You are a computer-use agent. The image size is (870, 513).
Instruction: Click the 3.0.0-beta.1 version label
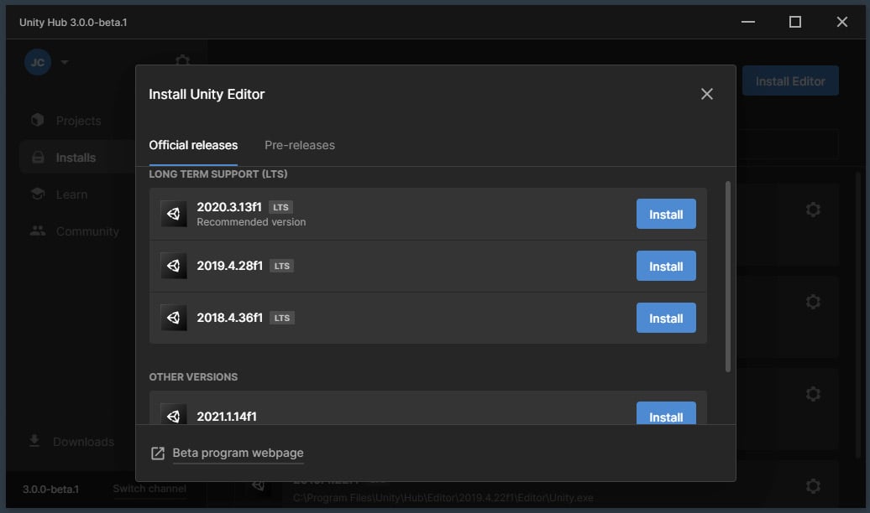(50, 490)
